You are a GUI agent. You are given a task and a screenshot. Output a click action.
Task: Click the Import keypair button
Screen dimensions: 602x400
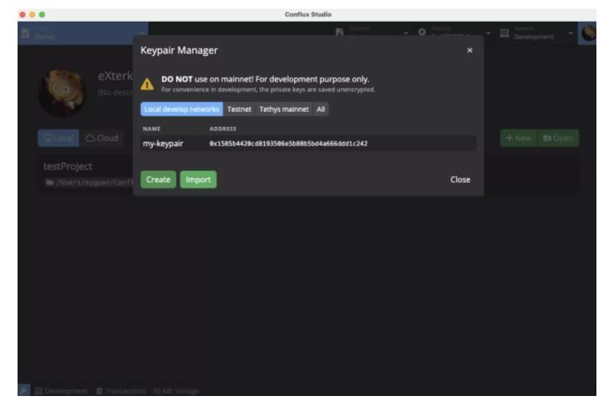[198, 180]
